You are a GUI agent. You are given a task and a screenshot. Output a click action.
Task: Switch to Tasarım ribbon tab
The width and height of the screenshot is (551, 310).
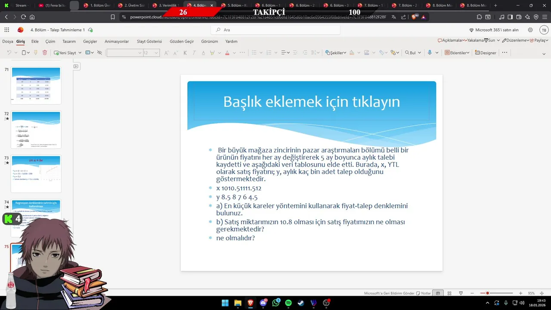pyautogui.click(x=69, y=41)
